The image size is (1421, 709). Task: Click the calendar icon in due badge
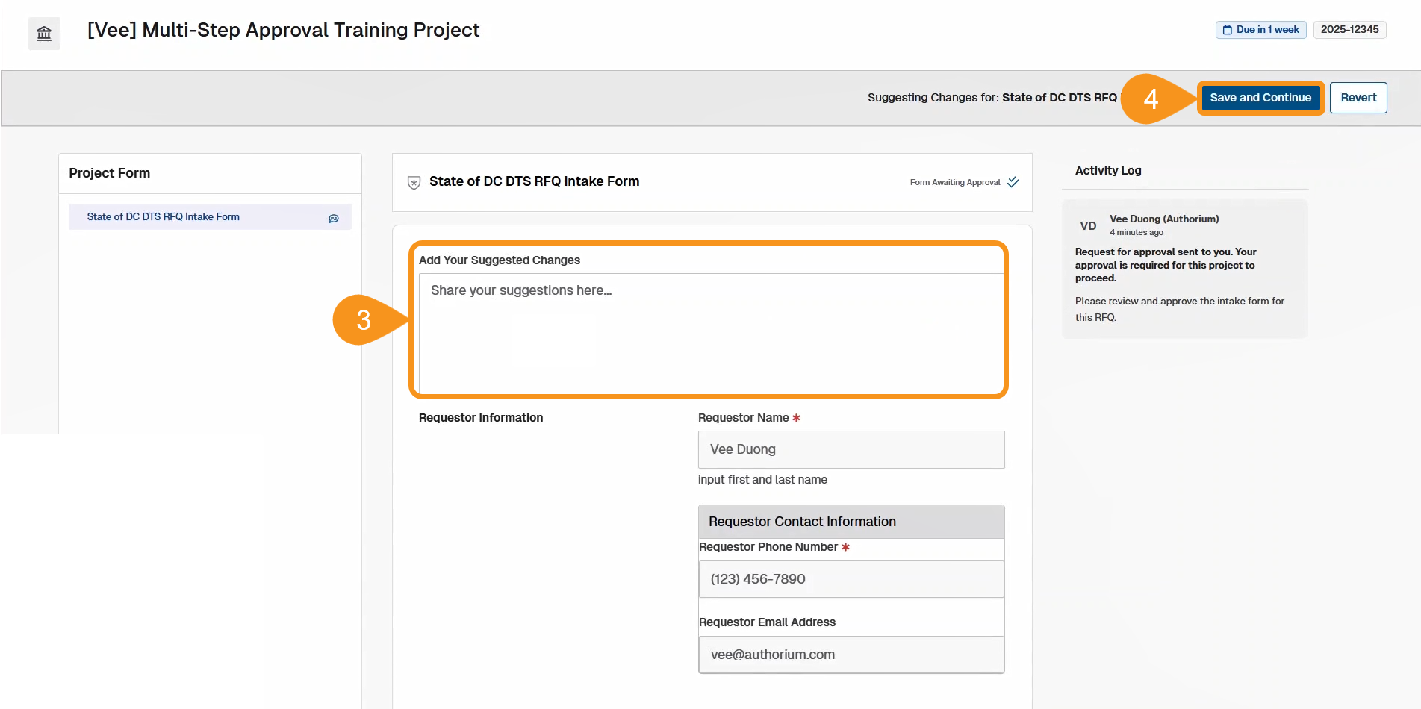tap(1227, 30)
